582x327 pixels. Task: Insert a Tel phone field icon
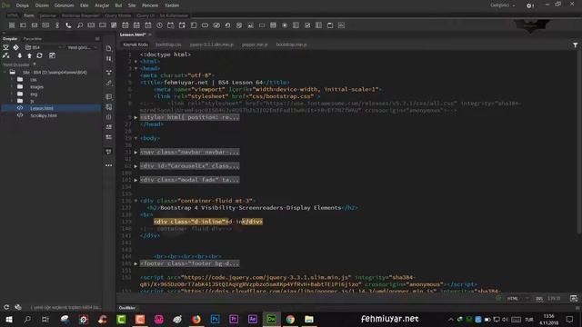(69, 25)
